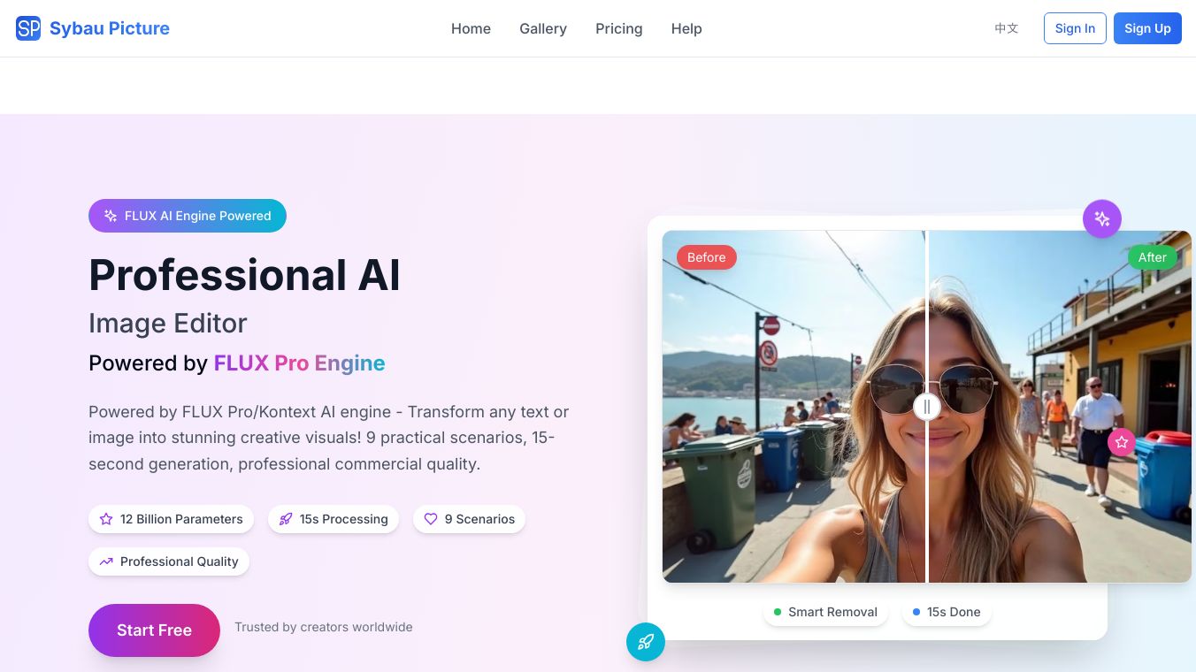Click the Sign In button
This screenshot has height=672, width=1196.
1075,28
